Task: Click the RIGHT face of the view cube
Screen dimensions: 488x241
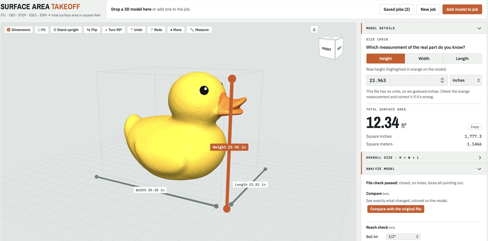Action: pyautogui.click(x=339, y=48)
